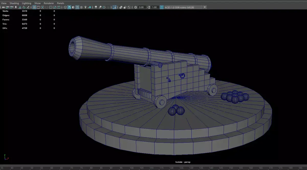Image resolution: width=307 pixels, height=170 pixels.
Task: Click X-Ray Active Components icon
Action: [x=125, y=7]
